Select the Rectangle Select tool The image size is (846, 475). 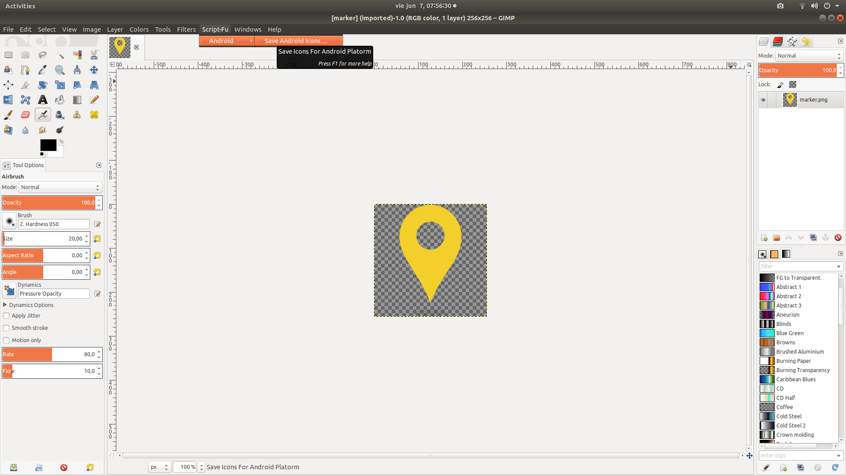click(x=8, y=55)
